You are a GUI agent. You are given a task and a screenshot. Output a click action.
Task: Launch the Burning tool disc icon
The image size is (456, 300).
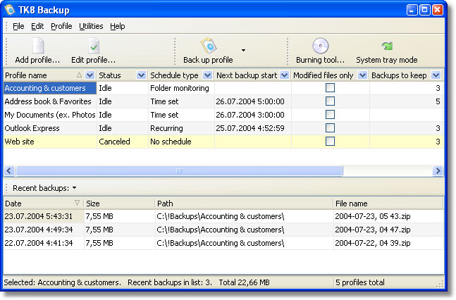(x=320, y=46)
